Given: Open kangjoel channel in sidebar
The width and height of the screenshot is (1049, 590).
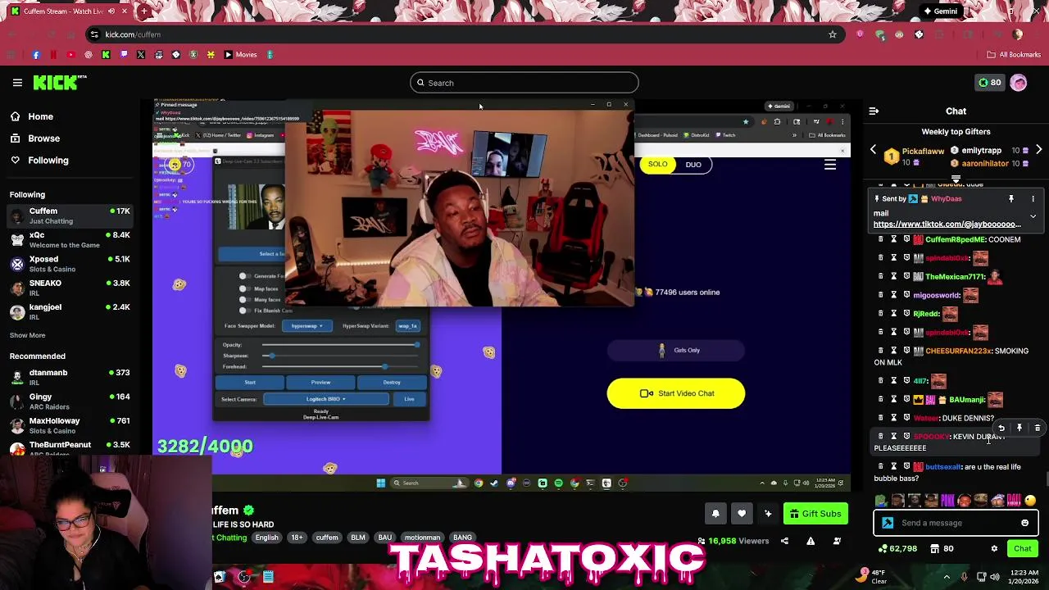Looking at the screenshot, I should click(x=70, y=311).
